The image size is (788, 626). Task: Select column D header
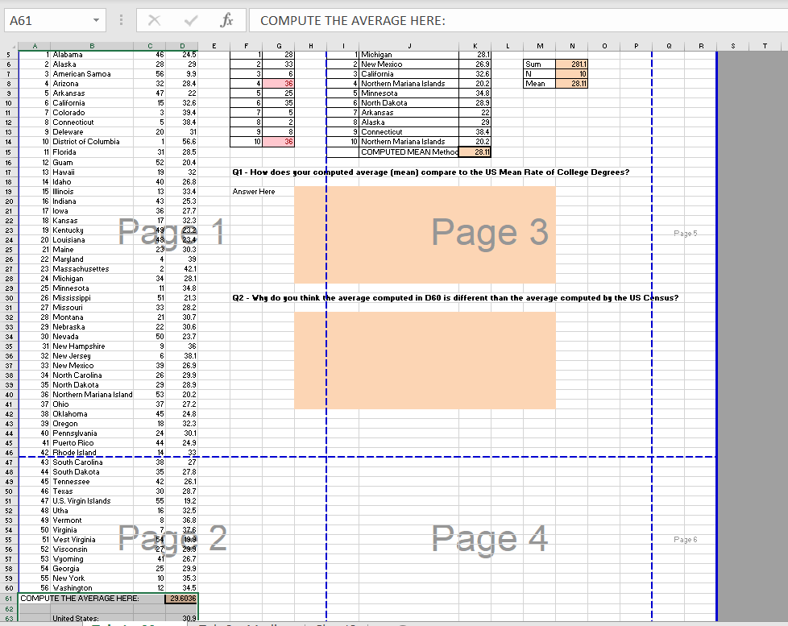tap(182, 46)
